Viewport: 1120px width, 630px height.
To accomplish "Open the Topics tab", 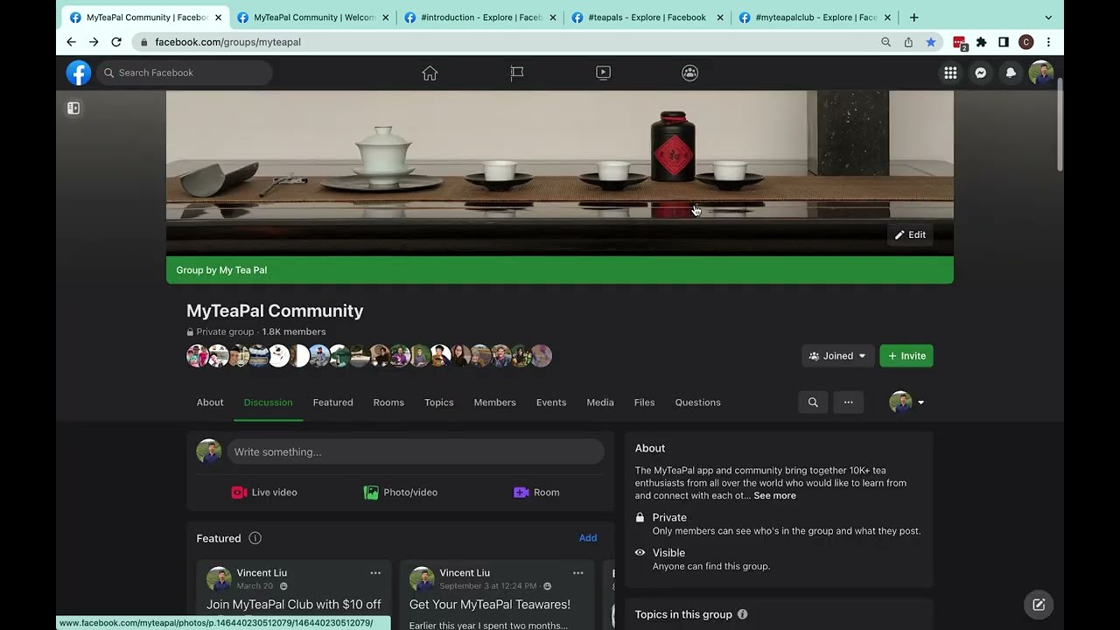I will [439, 402].
